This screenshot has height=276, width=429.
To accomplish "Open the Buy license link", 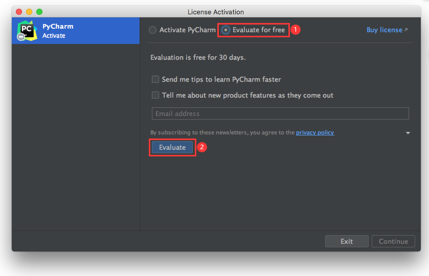I will point(387,30).
